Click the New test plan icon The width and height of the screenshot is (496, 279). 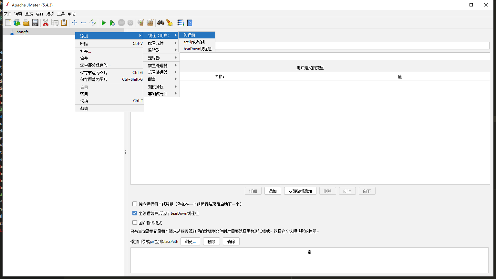8,23
